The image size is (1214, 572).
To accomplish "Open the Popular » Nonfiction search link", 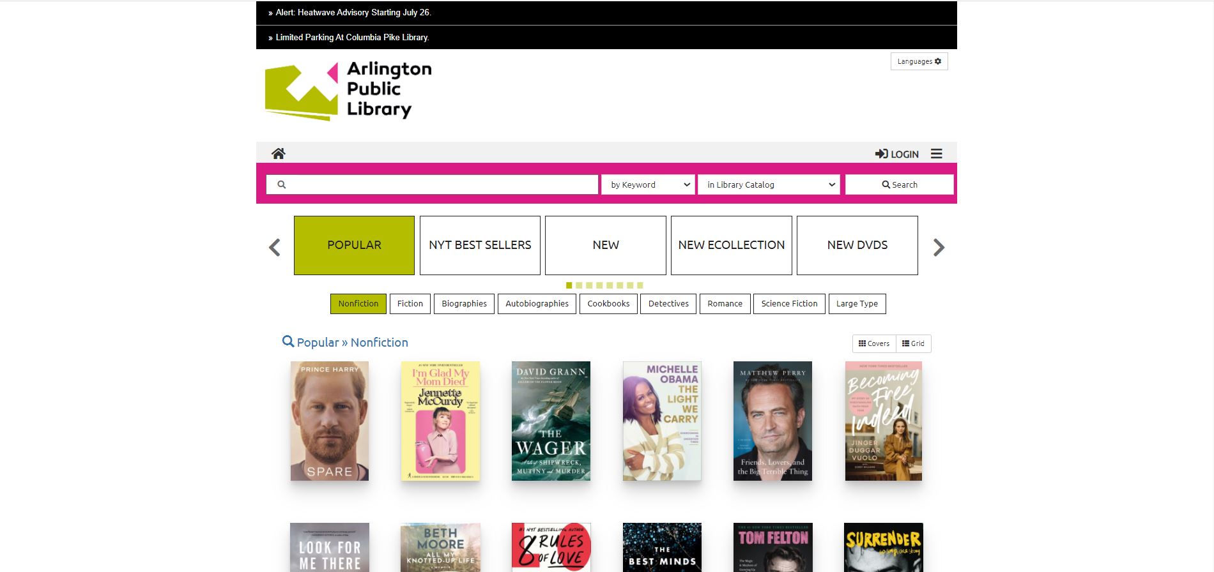I will pos(345,342).
